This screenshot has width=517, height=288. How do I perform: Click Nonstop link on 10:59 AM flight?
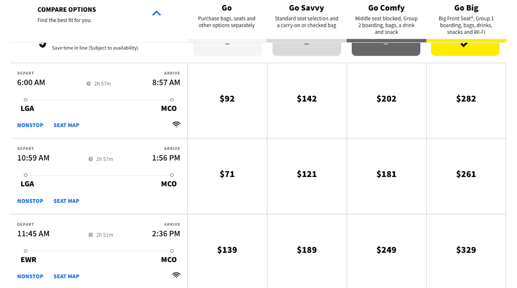click(x=30, y=201)
